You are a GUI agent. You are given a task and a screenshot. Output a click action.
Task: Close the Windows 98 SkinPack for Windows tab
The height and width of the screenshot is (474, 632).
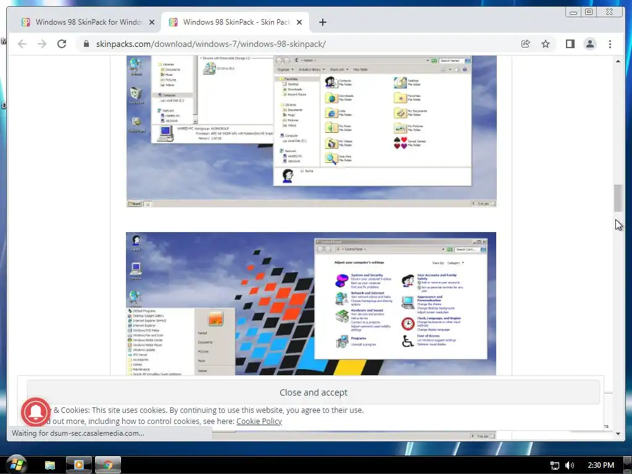click(x=152, y=22)
